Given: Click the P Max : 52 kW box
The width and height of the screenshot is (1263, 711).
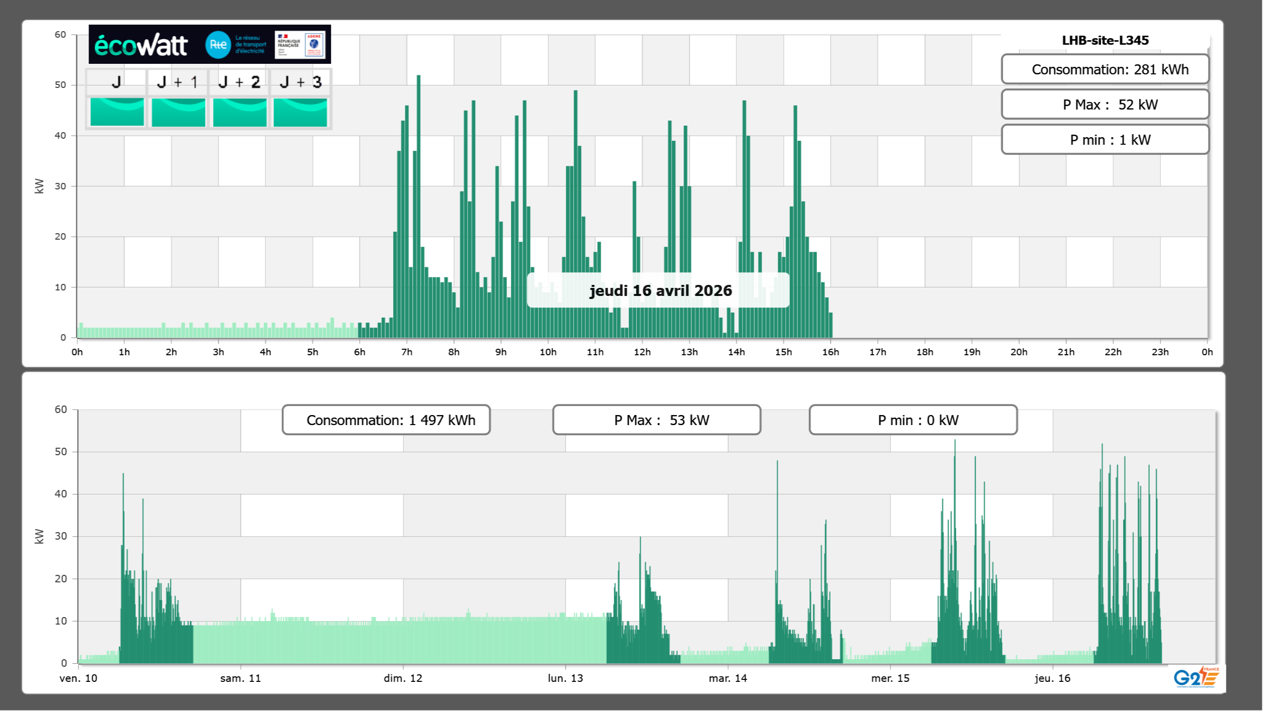Looking at the screenshot, I should 1105,105.
